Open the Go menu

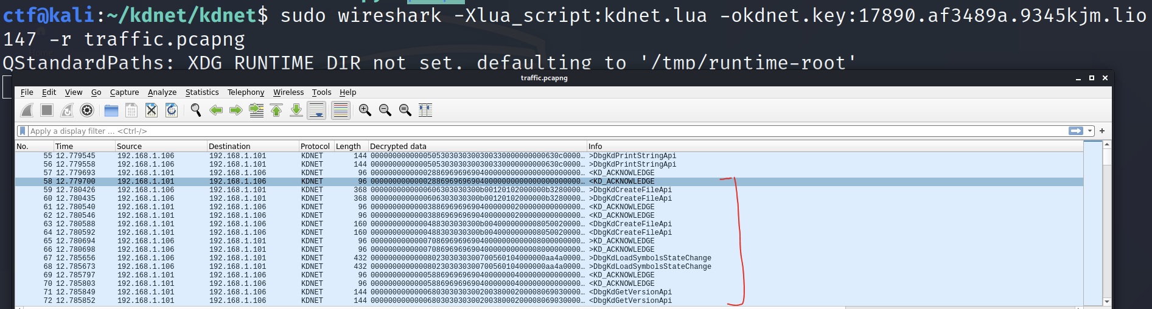(x=96, y=92)
